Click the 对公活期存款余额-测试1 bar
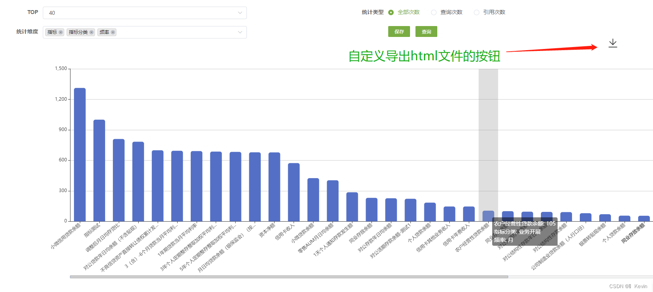This screenshot has width=653, height=292. [410, 210]
